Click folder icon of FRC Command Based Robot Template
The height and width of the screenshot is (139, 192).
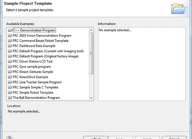click(x=10, y=41)
